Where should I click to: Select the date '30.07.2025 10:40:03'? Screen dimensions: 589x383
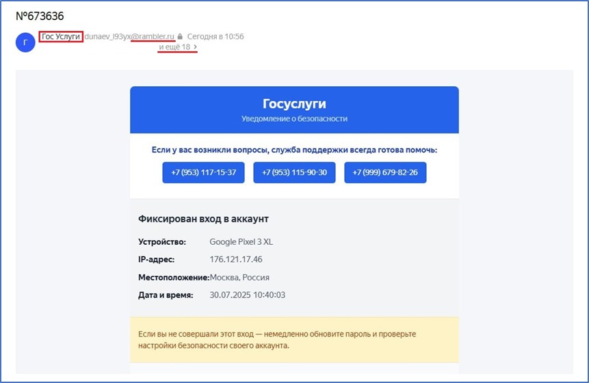(247, 295)
